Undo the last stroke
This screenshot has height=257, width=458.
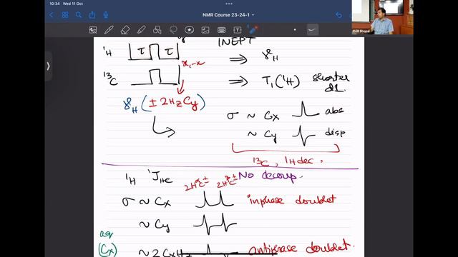(338, 15)
